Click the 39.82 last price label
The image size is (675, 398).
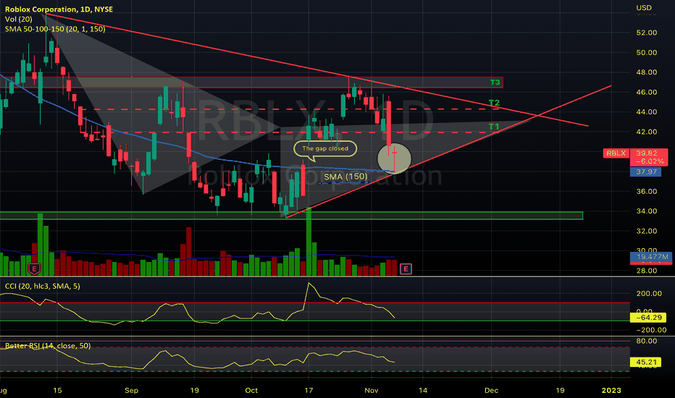pos(647,153)
